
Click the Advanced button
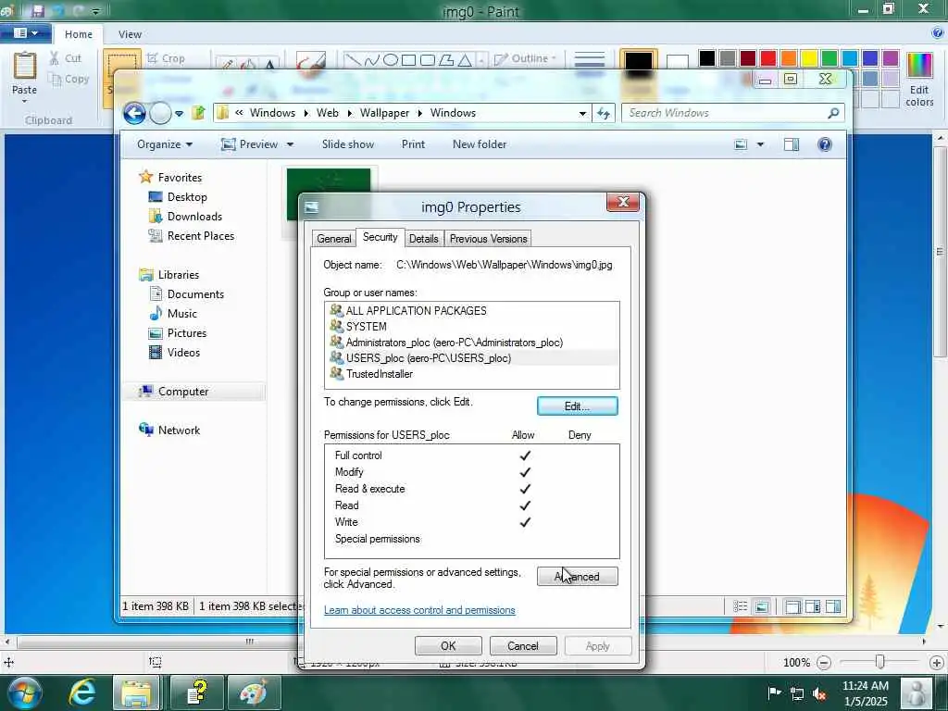click(578, 577)
